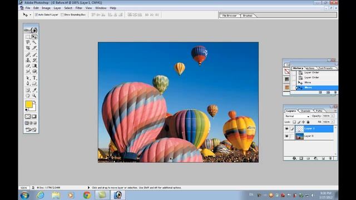Select the Eraser tool
Viewport: 356px width, 200px height.
point(28,66)
